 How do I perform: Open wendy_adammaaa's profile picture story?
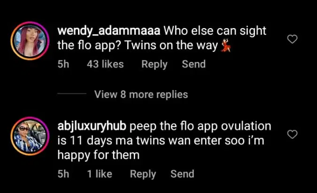coord(30,41)
